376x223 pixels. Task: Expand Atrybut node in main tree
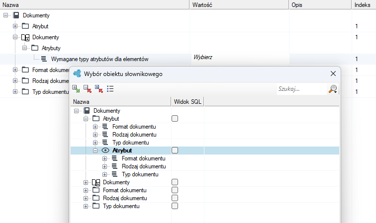coord(15,26)
